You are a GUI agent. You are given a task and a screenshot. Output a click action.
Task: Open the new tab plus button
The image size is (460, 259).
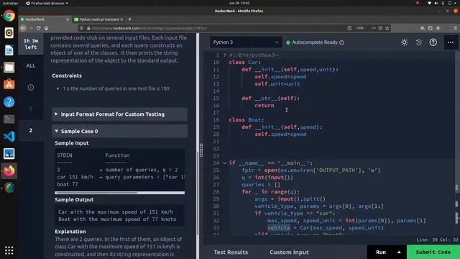click(x=129, y=19)
